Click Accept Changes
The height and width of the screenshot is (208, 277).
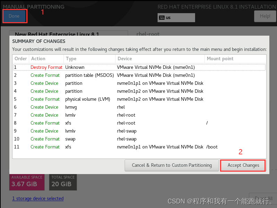click(x=243, y=165)
